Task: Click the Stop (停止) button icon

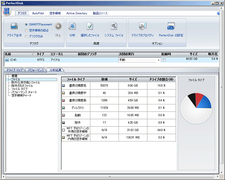Action: click(x=58, y=26)
